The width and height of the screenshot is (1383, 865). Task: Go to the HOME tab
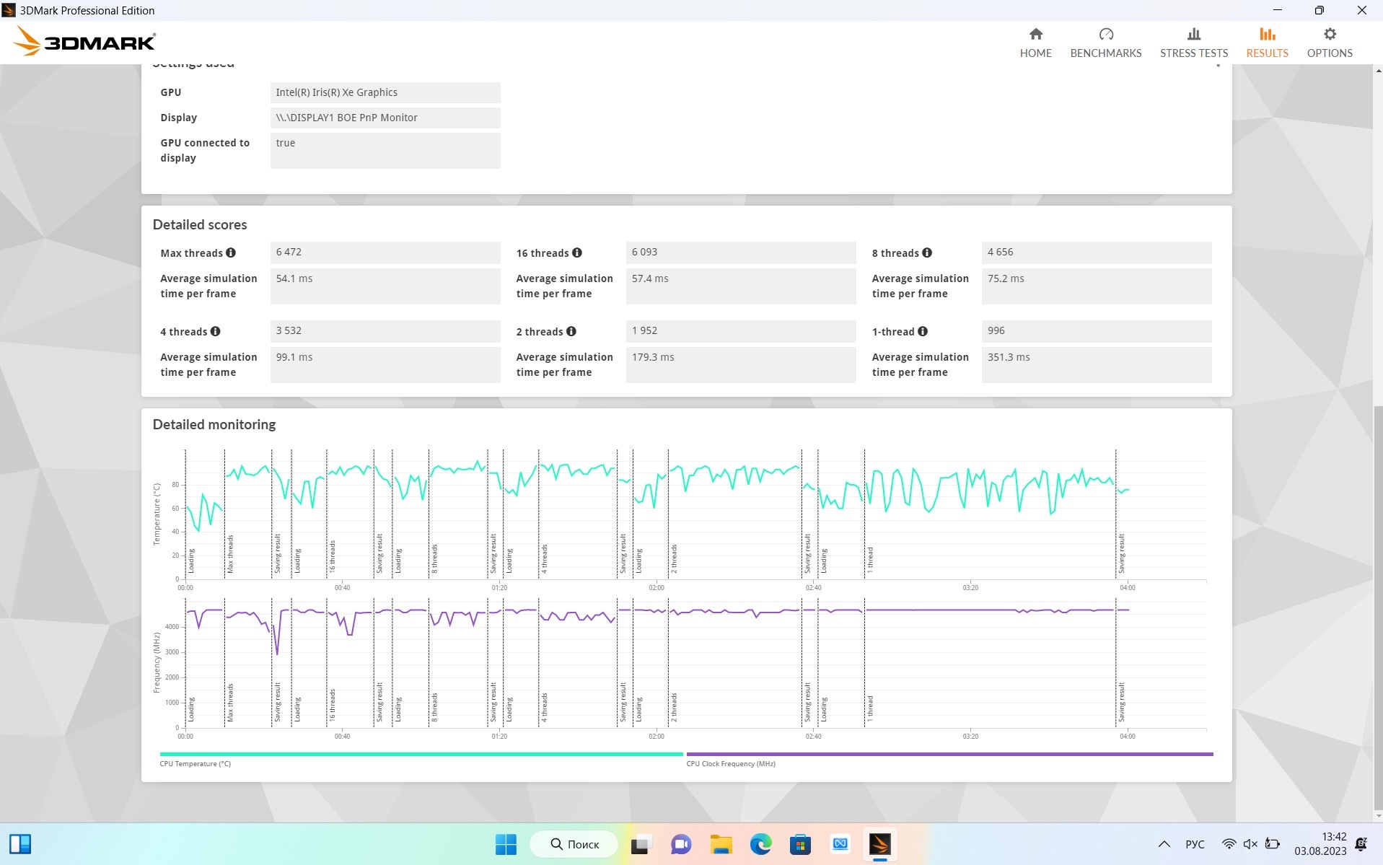coord(1035,43)
